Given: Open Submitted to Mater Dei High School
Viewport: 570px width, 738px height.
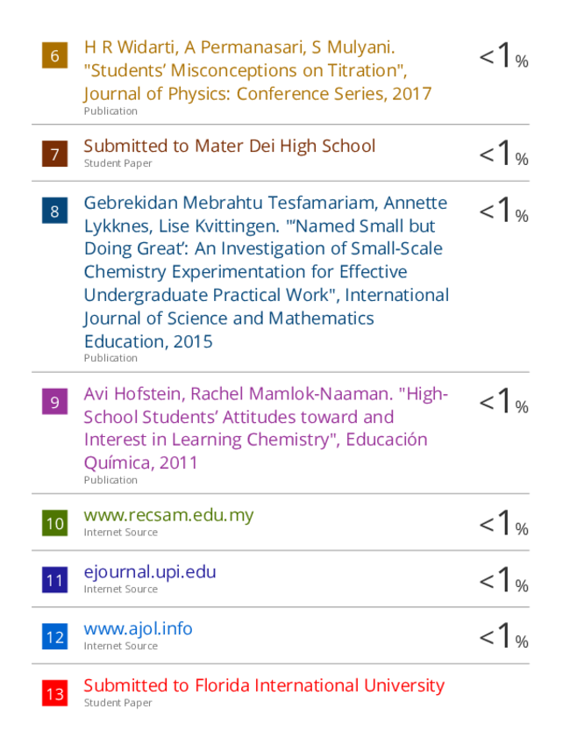Looking at the screenshot, I should (x=230, y=146).
